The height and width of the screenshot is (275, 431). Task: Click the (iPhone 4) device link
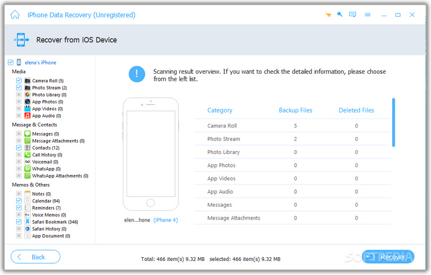(x=165, y=220)
